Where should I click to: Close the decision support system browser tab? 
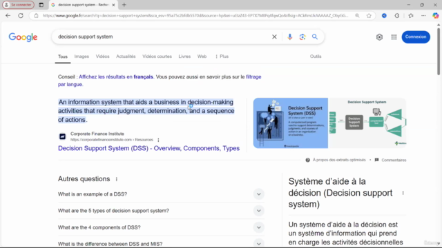coord(113,5)
